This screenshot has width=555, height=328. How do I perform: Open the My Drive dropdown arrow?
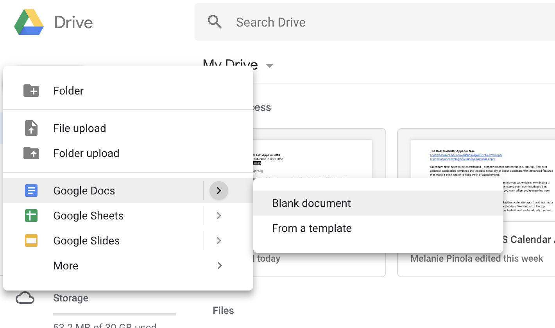pos(269,66)
